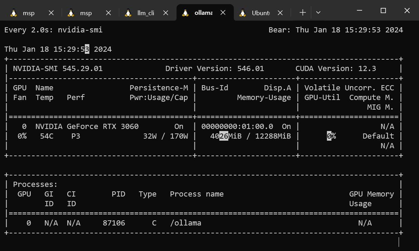Close the leftmost msp tab
This screenshot has height=251, width=419.
tap(51, 13)
